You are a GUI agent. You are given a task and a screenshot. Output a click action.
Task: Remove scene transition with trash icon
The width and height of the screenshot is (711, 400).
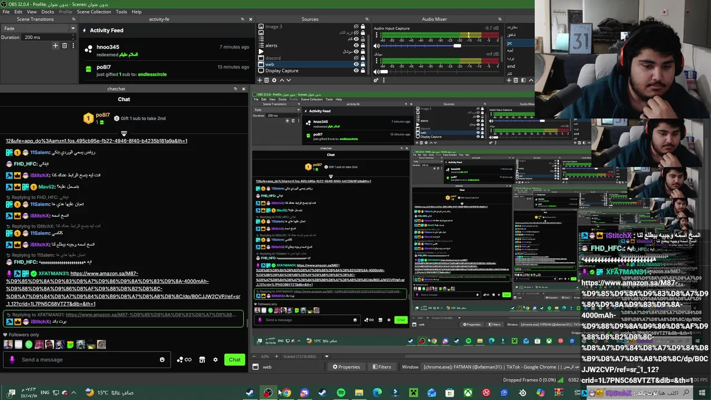[x=64, y=46]
